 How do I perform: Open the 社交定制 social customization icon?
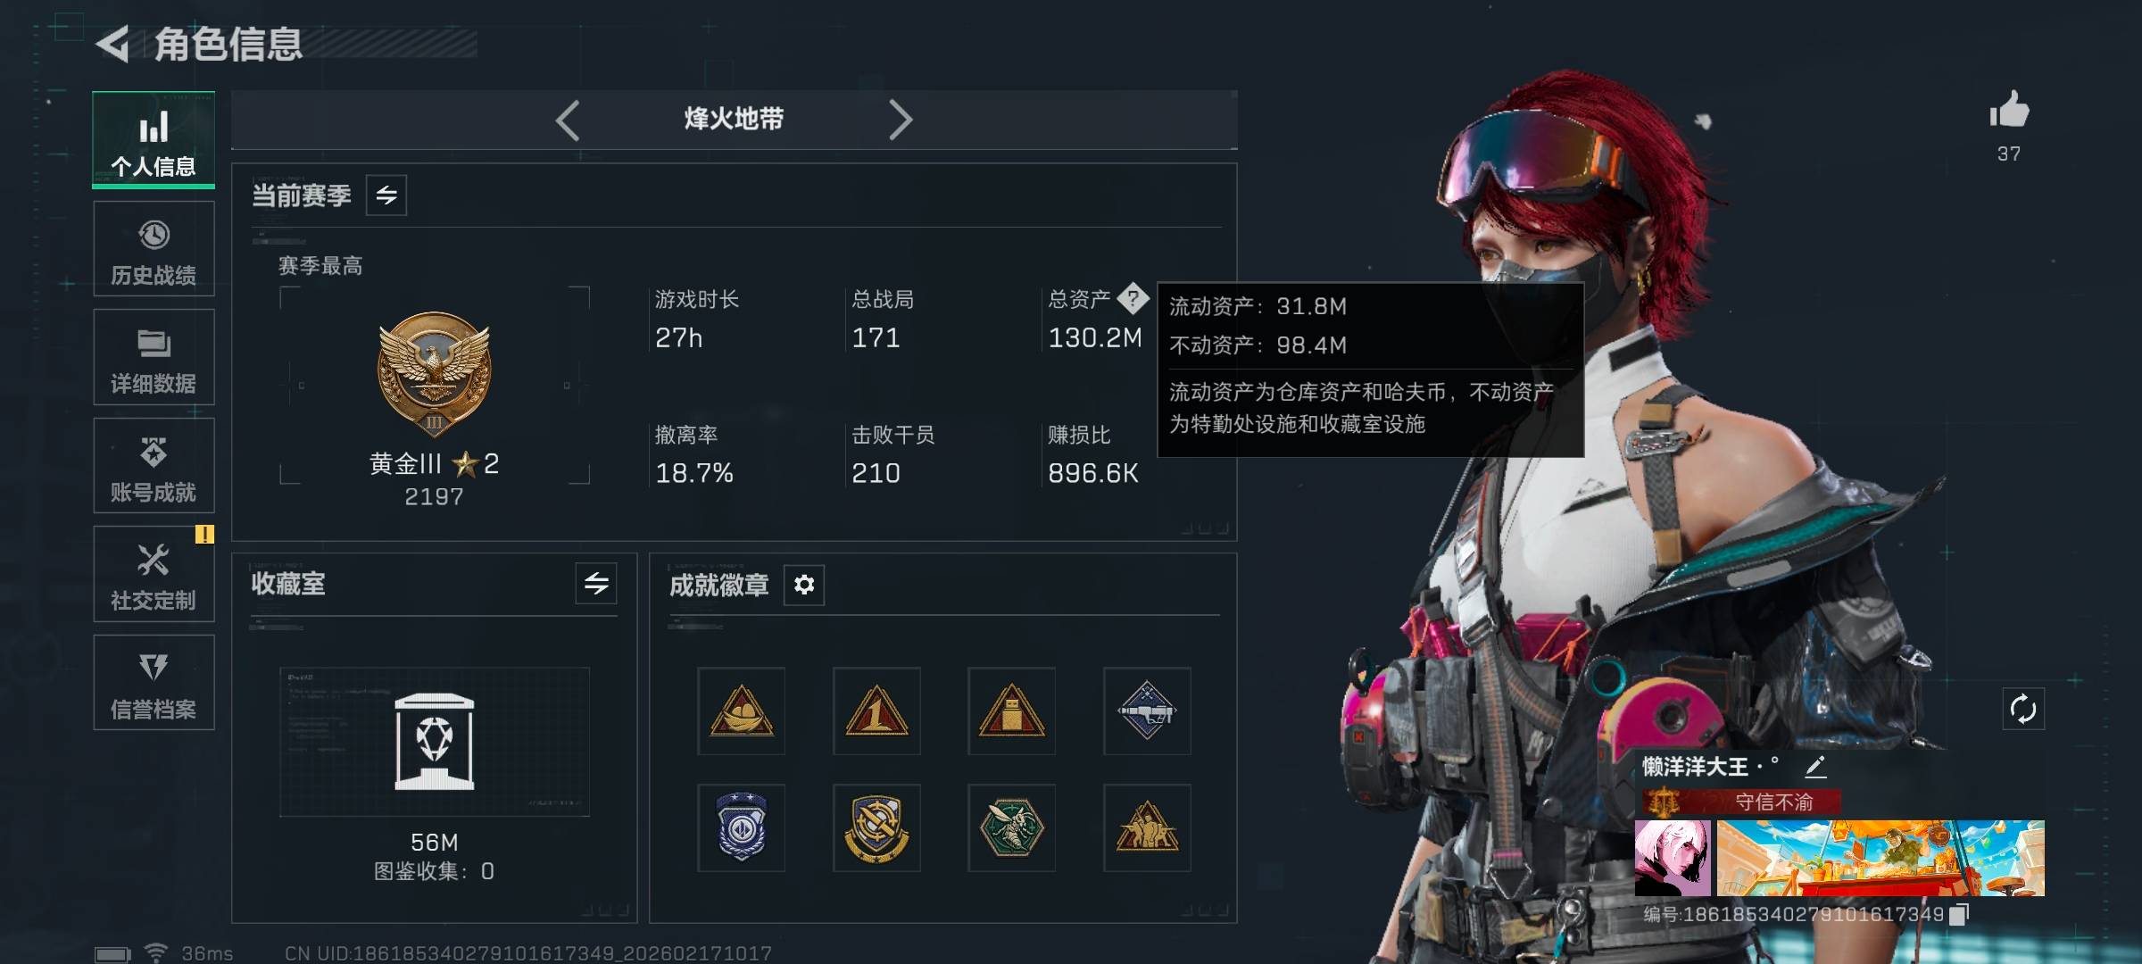click(154, 574)
